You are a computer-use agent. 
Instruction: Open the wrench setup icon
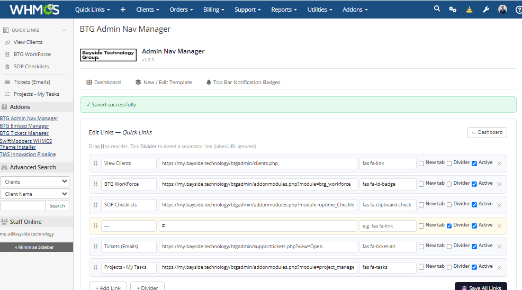tap(486, 10)
